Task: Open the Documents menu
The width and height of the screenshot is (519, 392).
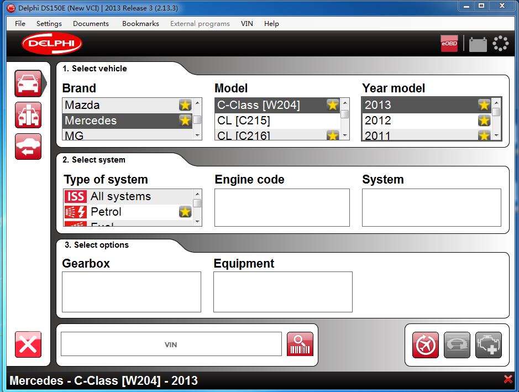Action: click(x=91, y=24)
